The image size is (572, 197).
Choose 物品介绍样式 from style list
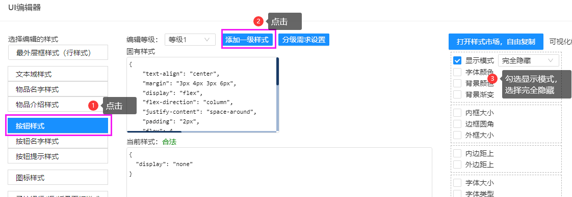coord(58,104)
